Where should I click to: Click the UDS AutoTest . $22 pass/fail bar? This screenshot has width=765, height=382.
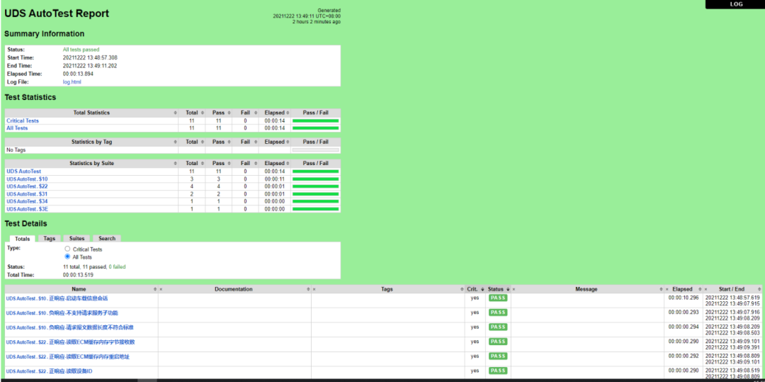pyautogui.click(x=315, y=186)
